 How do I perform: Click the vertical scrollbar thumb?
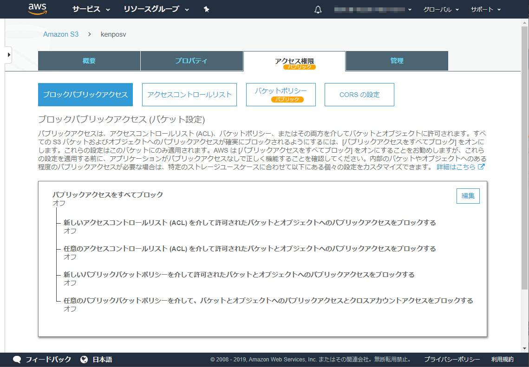(525, 158)
